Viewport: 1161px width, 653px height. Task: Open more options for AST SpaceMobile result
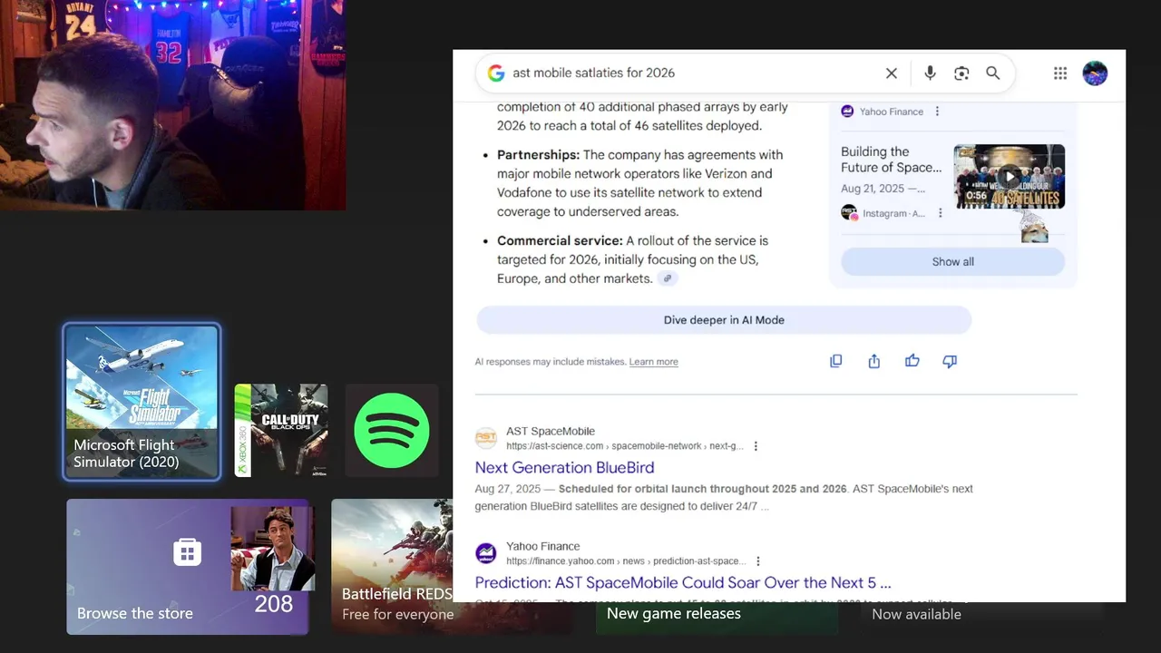click(756, 446)
